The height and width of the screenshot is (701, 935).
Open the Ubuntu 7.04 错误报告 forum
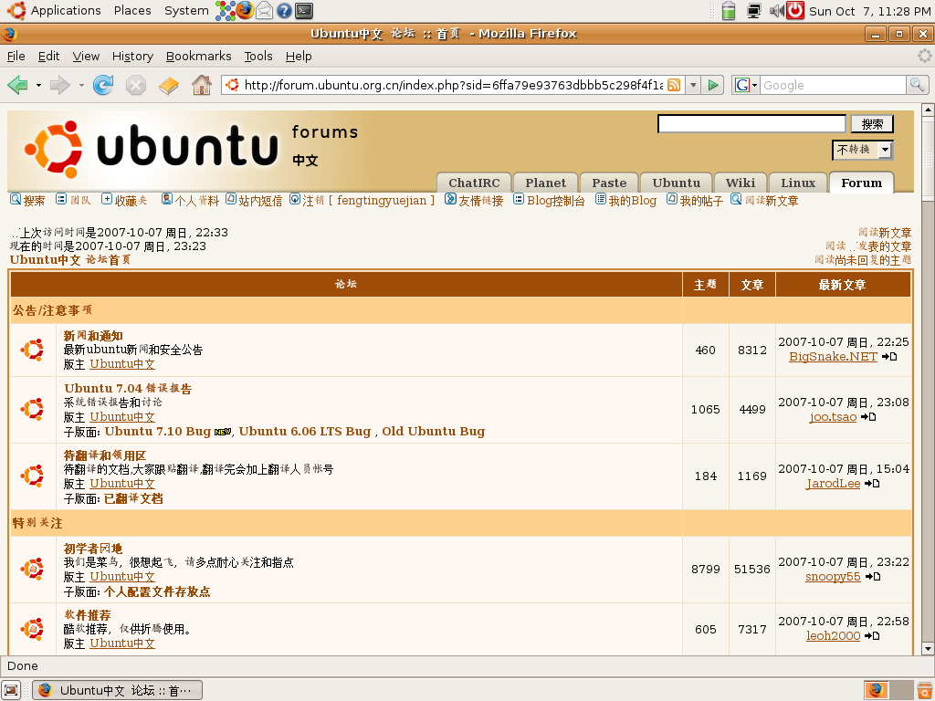pyautogui.click(x=128, y=388)
